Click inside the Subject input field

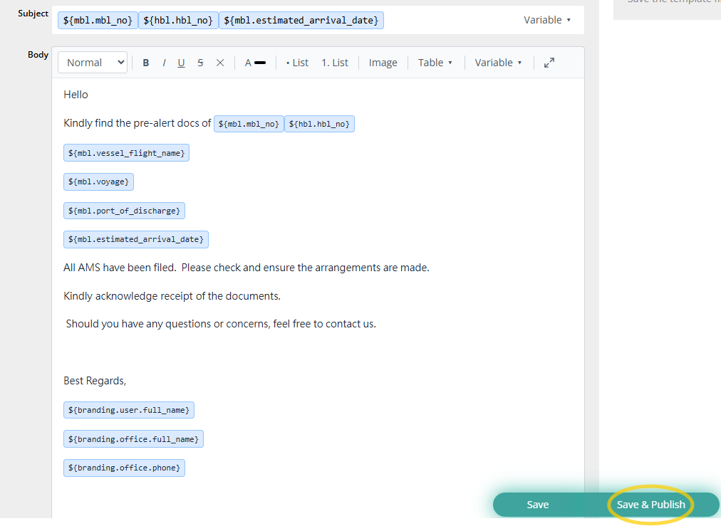coord(318,20)
